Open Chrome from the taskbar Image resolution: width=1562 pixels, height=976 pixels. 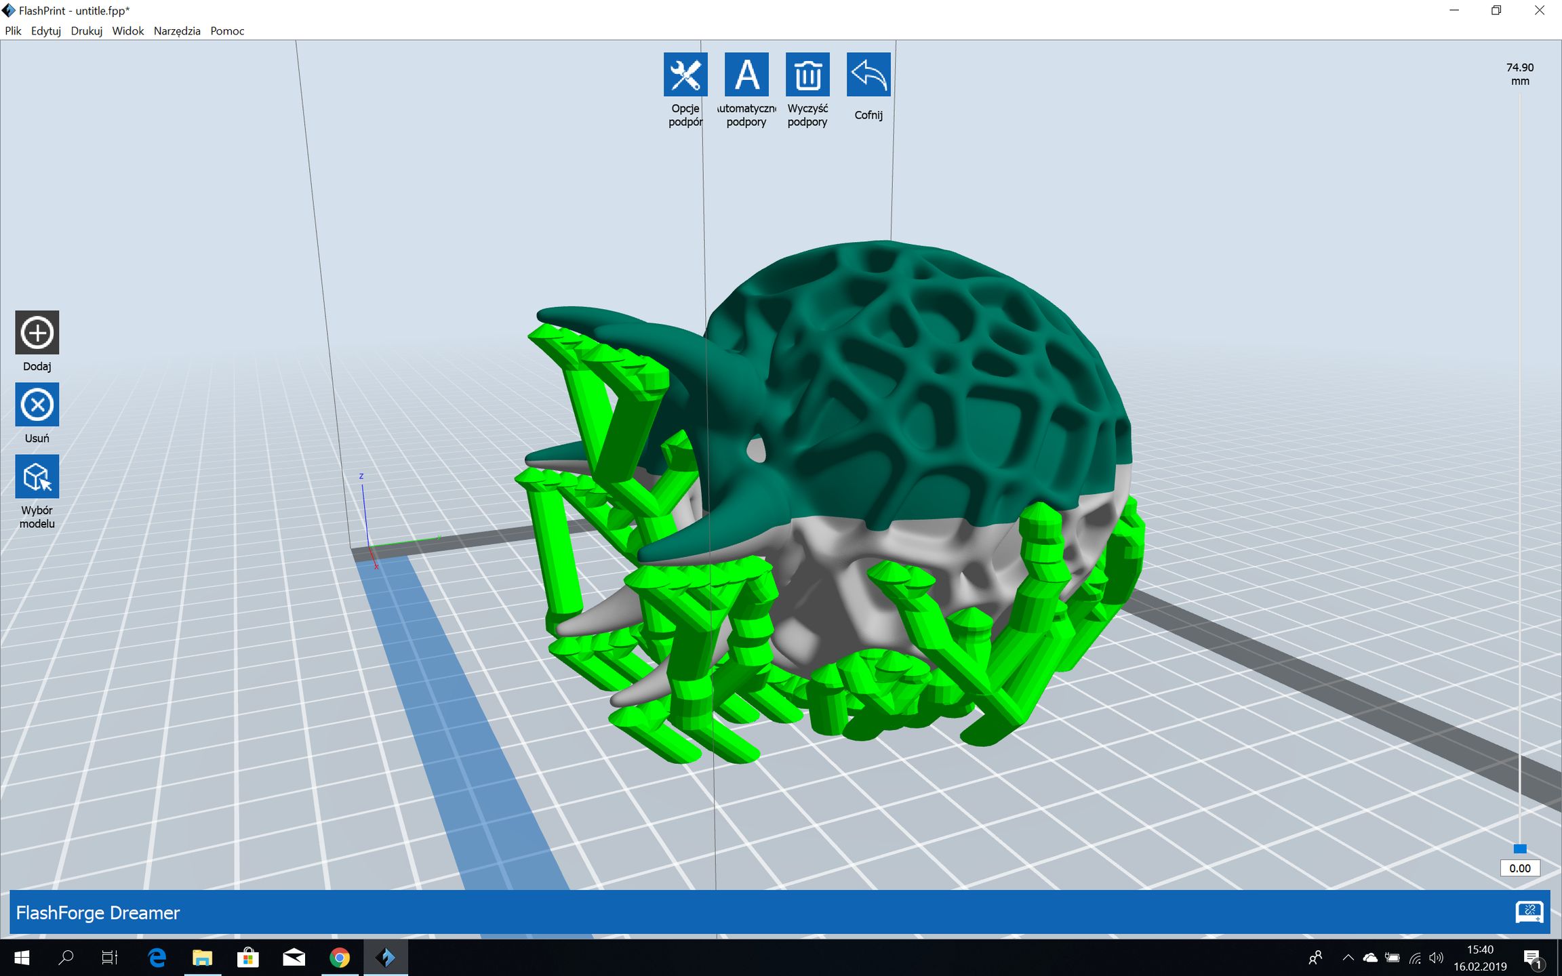pos(340,957)
